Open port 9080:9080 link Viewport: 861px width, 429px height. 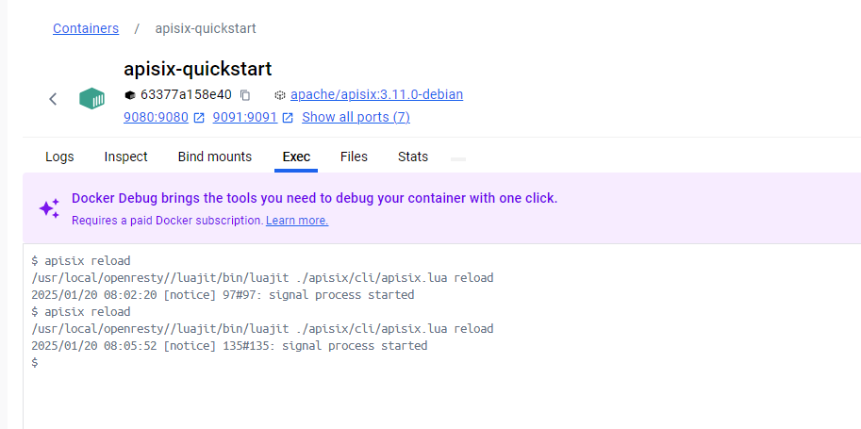pyautogui.click(x=156, y=117)
